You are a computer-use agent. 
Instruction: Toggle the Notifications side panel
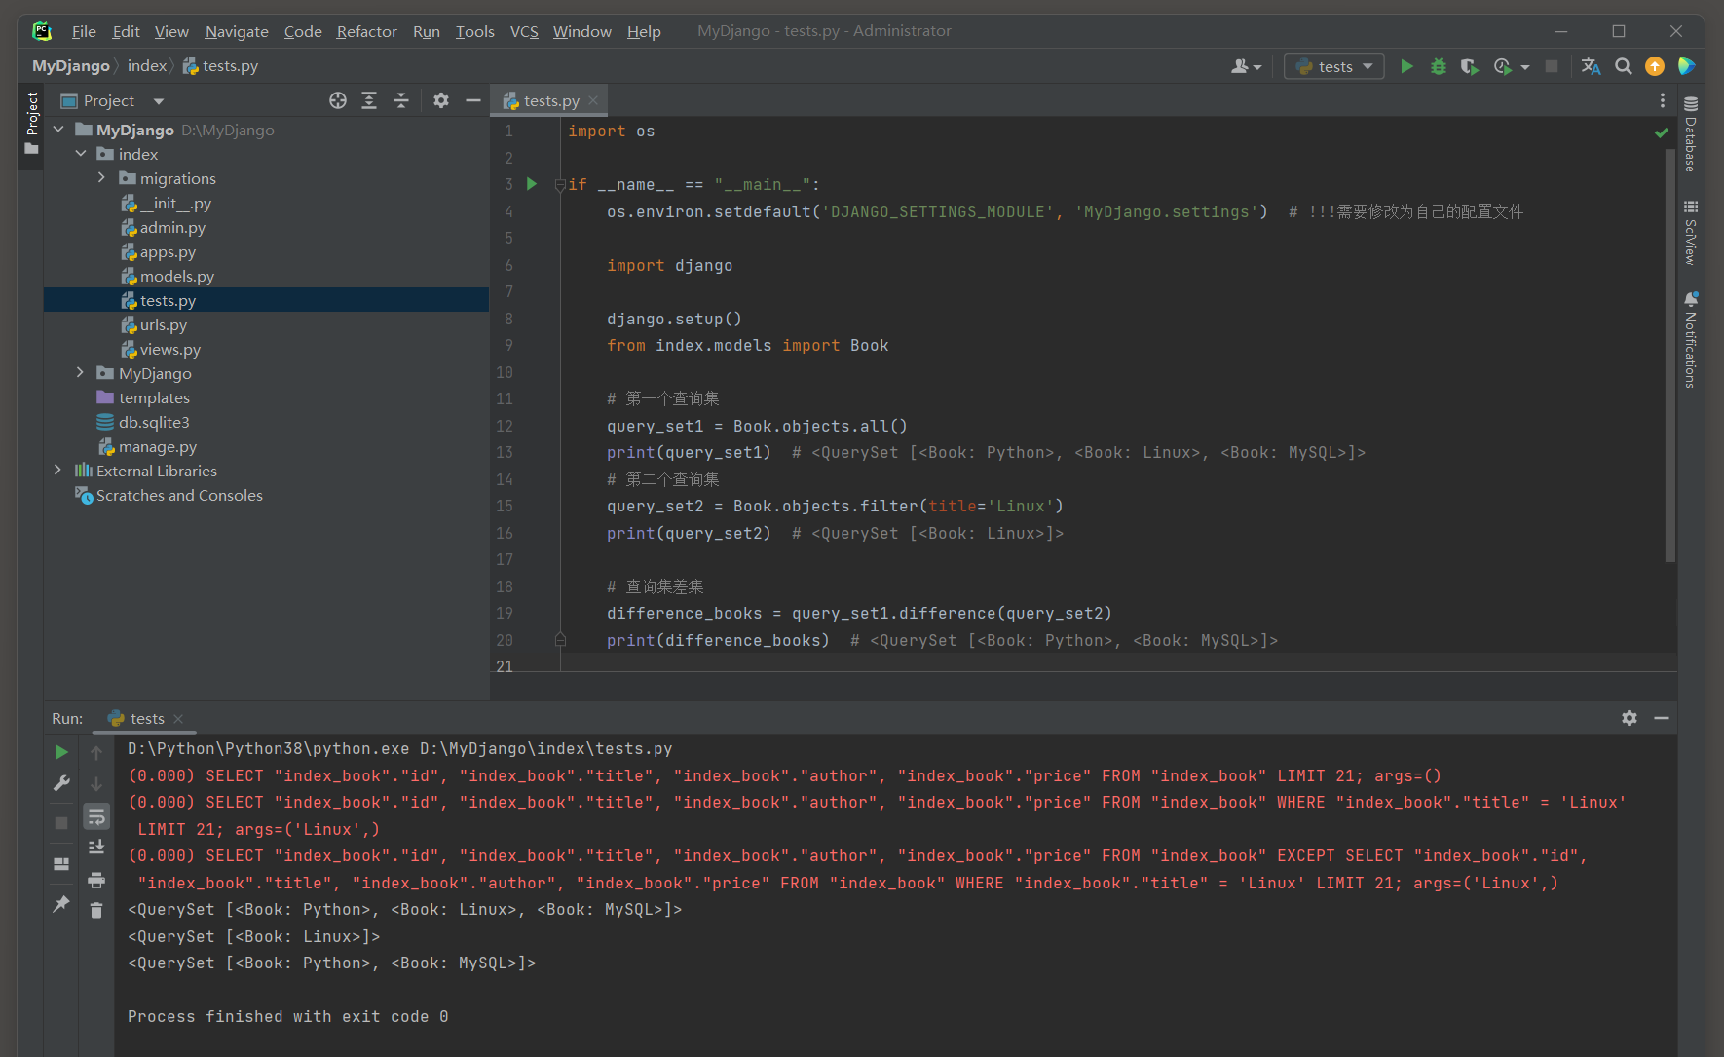click(x=1691, y=340)
